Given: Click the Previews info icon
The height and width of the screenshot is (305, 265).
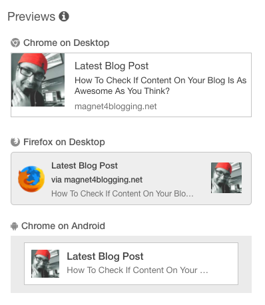Looking at the screenshot, I should (64, 17).
